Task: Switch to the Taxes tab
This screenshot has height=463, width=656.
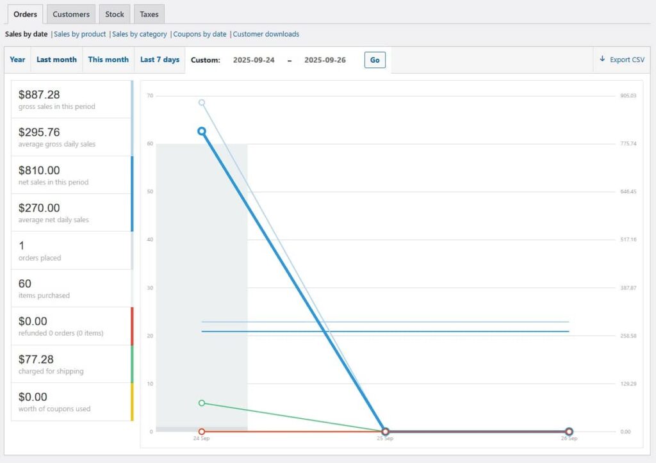Action: (x=149, y=14)
